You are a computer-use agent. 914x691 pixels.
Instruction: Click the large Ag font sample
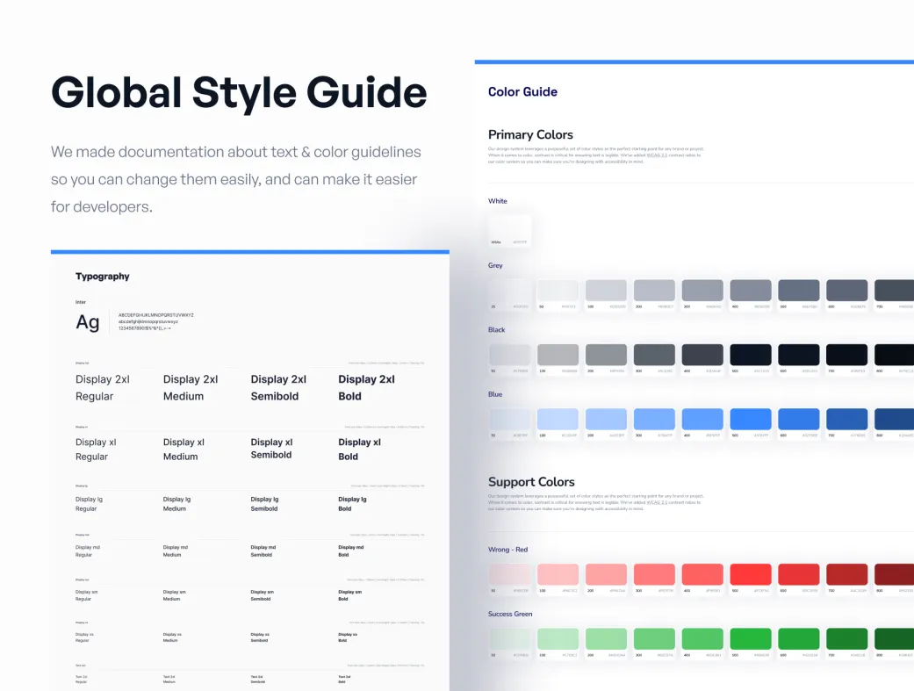[x=88, y=322]
